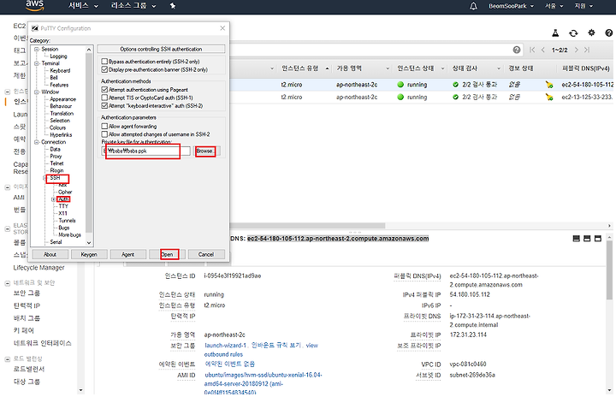Collapse the Session tree node
The image size is (616, 397).
37,49
